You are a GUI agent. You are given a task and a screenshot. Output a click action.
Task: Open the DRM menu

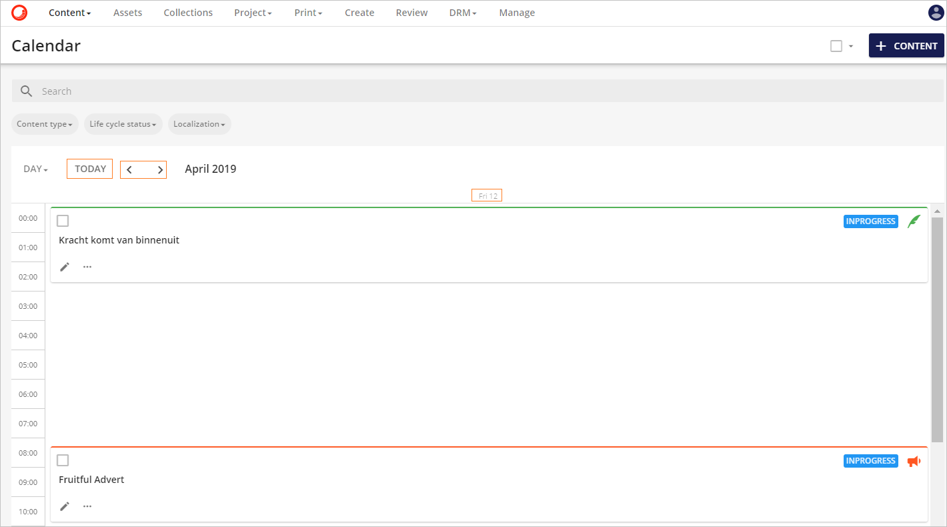click(x=462, y=12)
